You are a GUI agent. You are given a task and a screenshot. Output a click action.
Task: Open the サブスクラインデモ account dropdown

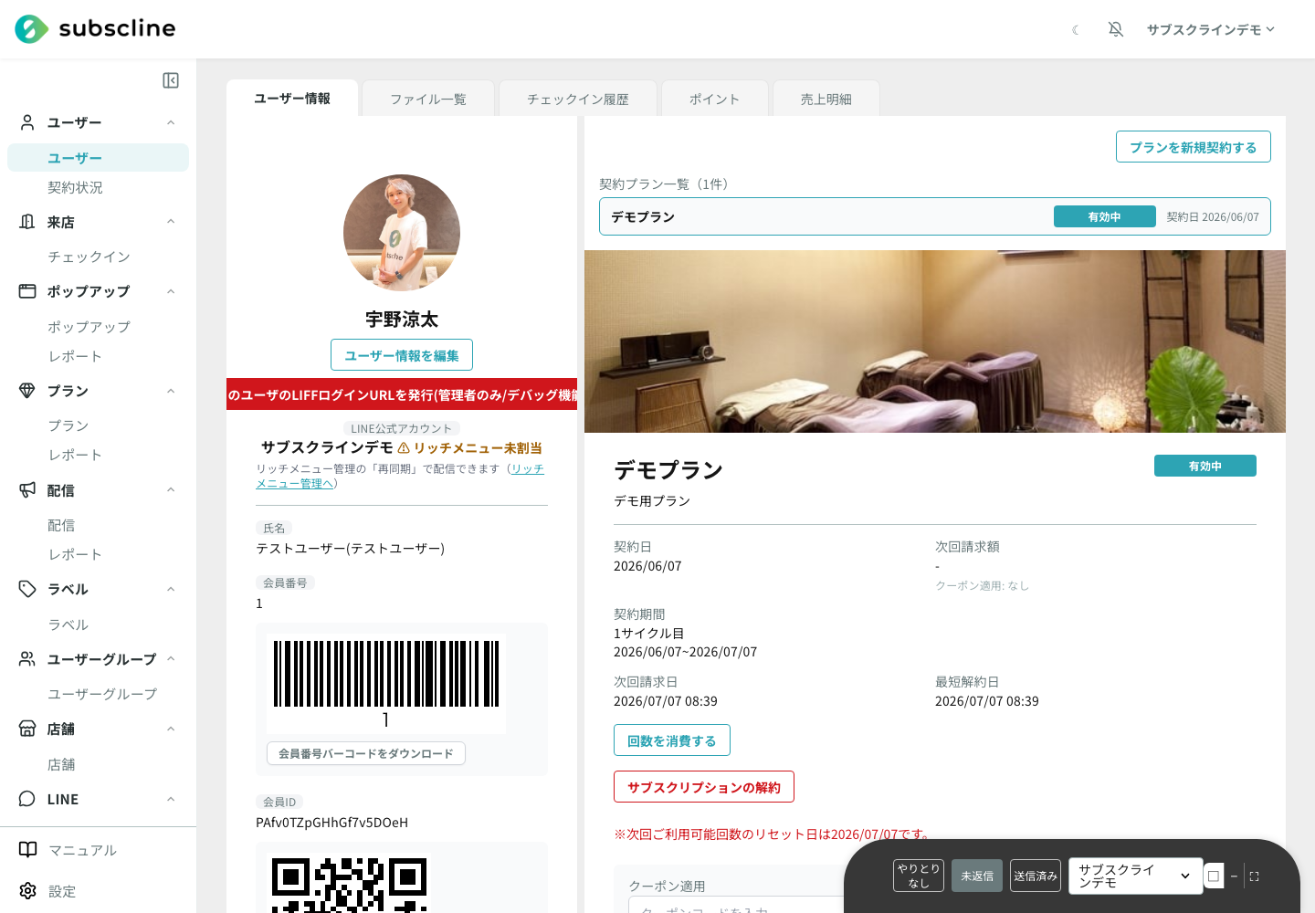tap(1211, 29)
